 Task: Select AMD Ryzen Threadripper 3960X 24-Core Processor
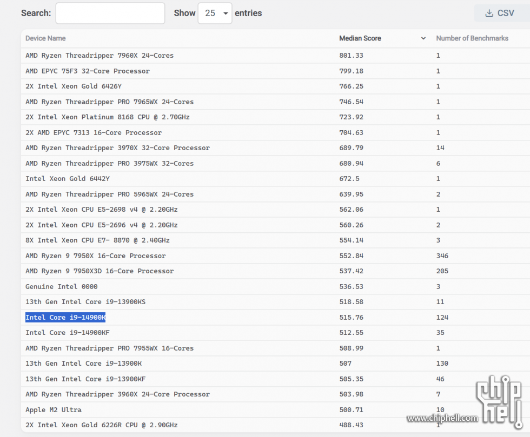point(118,394)
